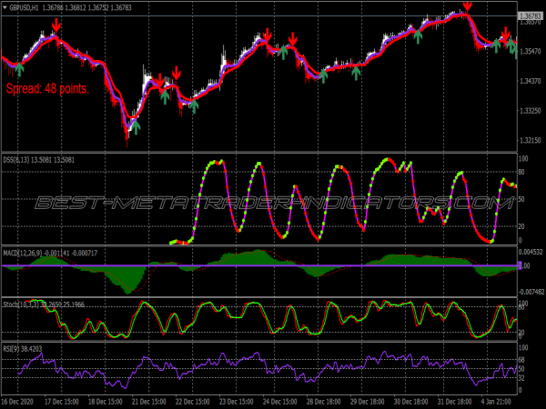Click MACD scale minimum -0.007482

tap(531, 292)
